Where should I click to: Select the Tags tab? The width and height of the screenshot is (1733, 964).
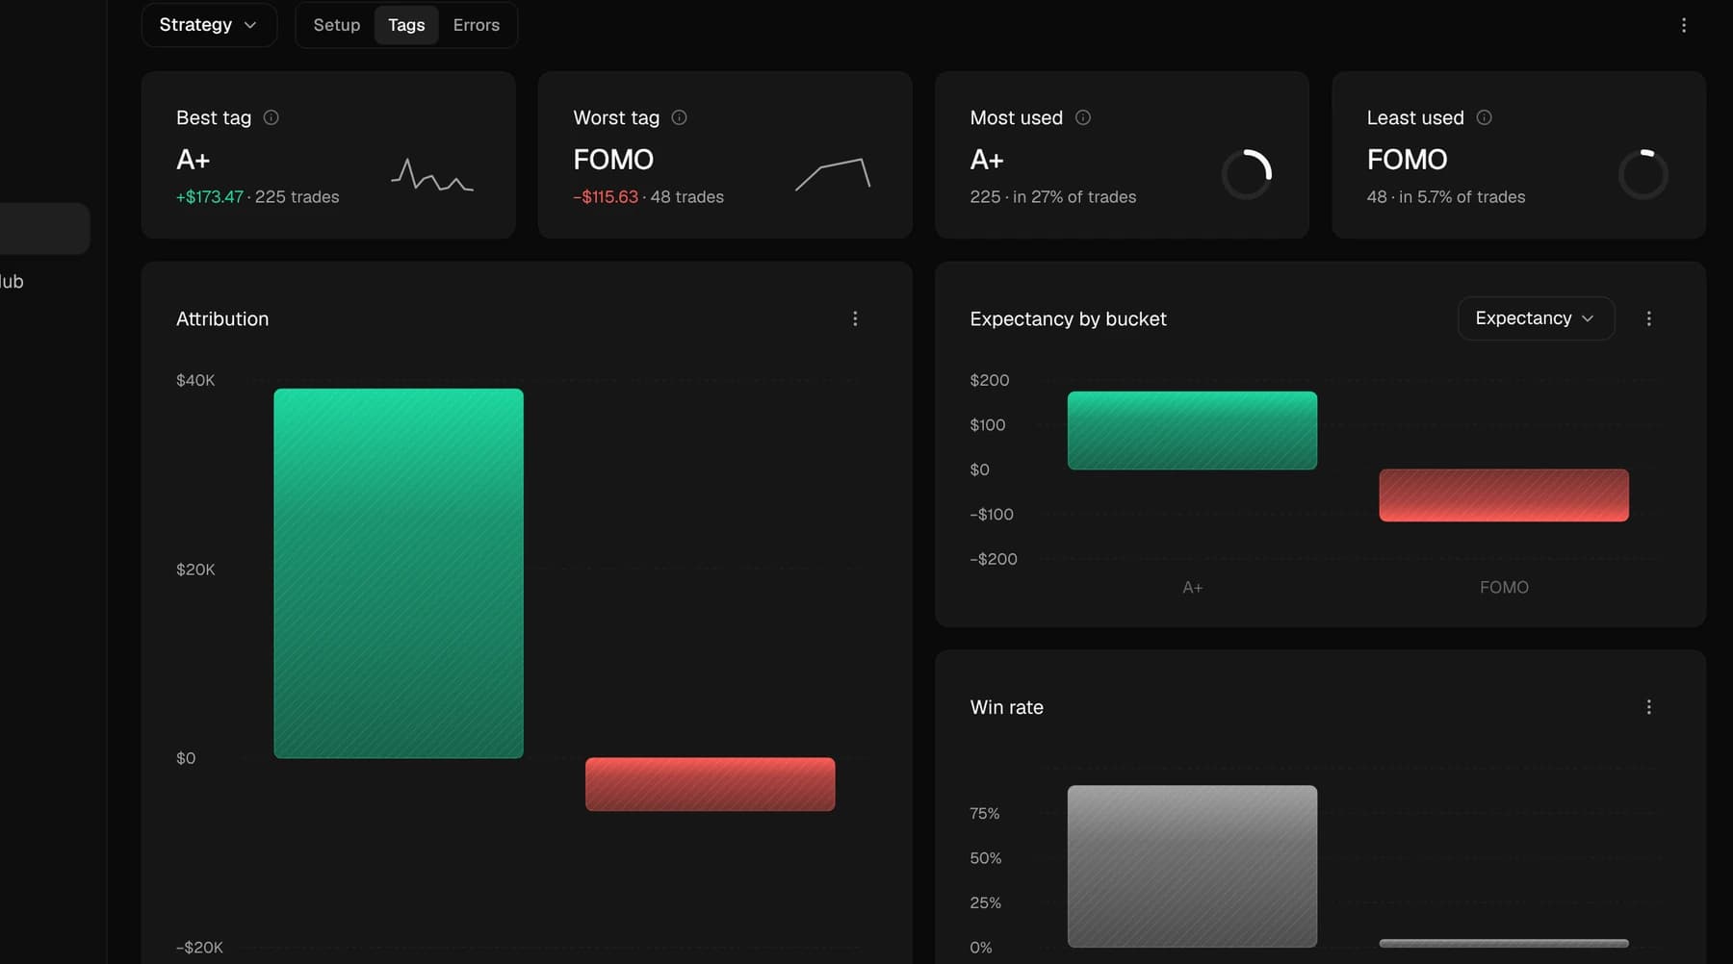406,25
